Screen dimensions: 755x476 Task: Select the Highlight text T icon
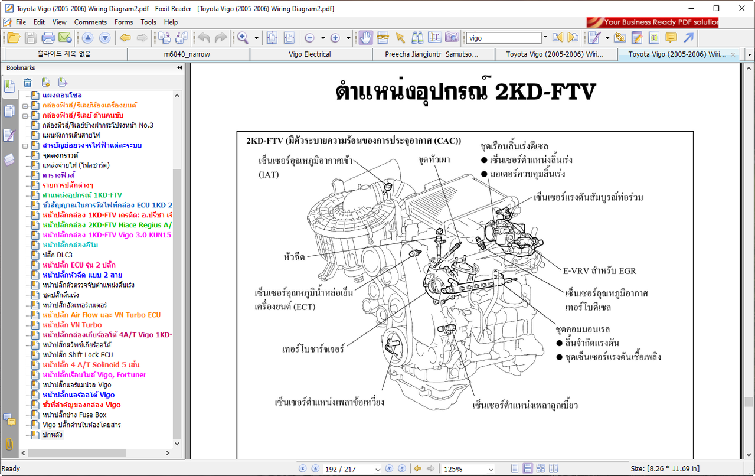coord(654,38)
